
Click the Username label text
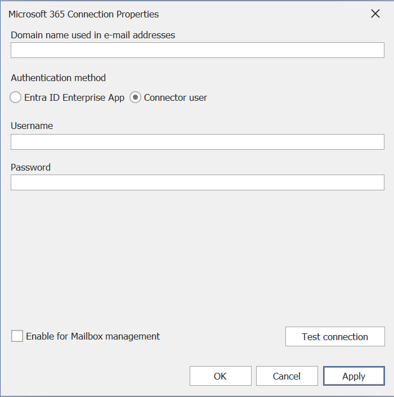tap(32, 126)
